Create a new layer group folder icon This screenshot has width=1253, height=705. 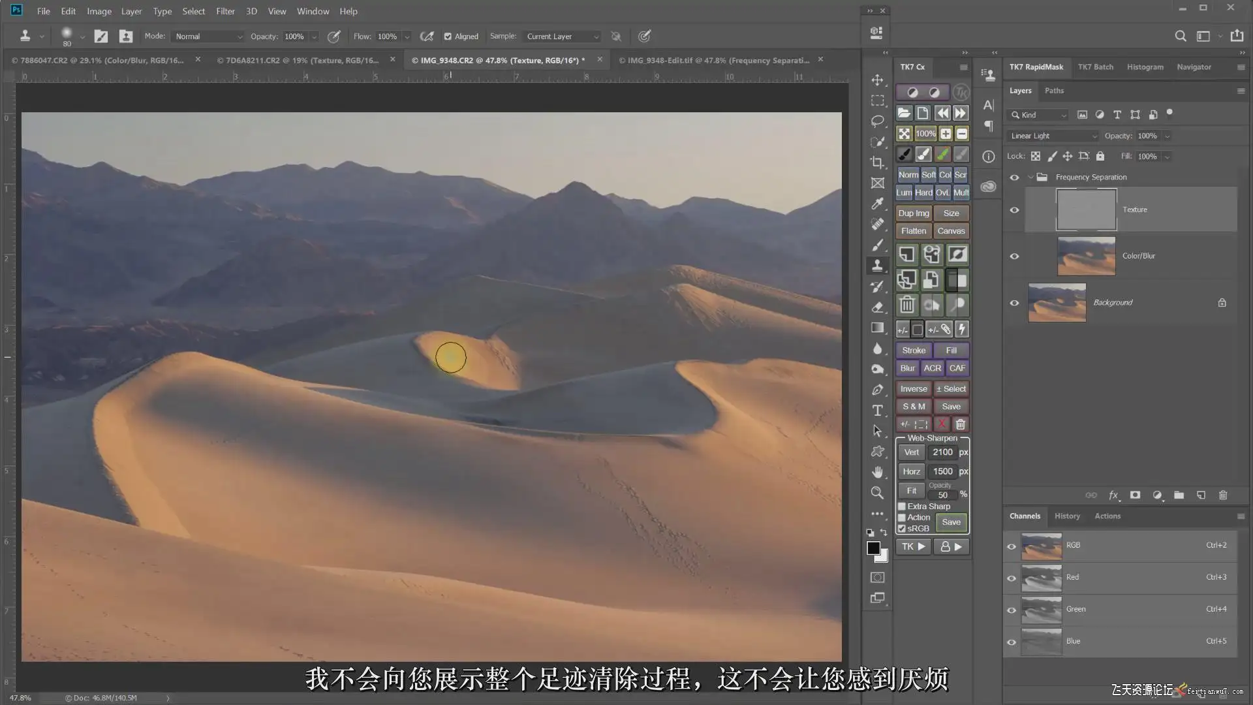click(1179, 495)
